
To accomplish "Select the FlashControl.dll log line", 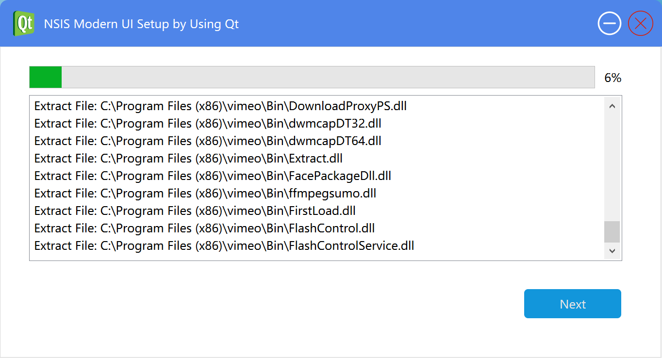I will click(x=204, y=228).
